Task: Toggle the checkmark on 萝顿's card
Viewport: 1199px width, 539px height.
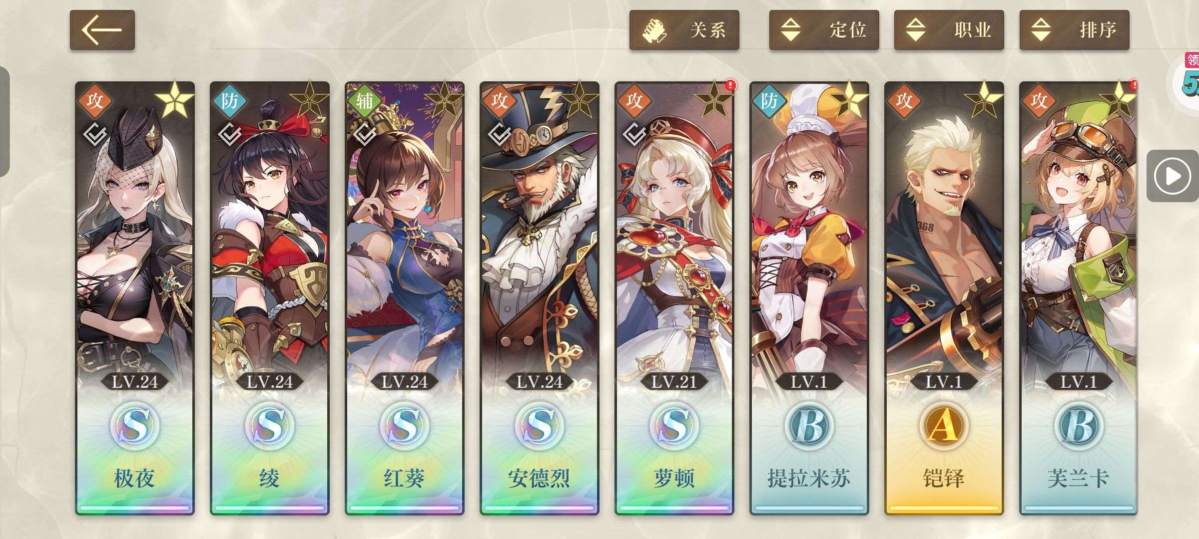Action: pos(634,134)
